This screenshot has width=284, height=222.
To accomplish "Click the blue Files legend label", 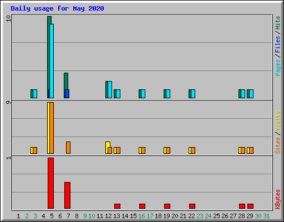I will coord(277,44).
